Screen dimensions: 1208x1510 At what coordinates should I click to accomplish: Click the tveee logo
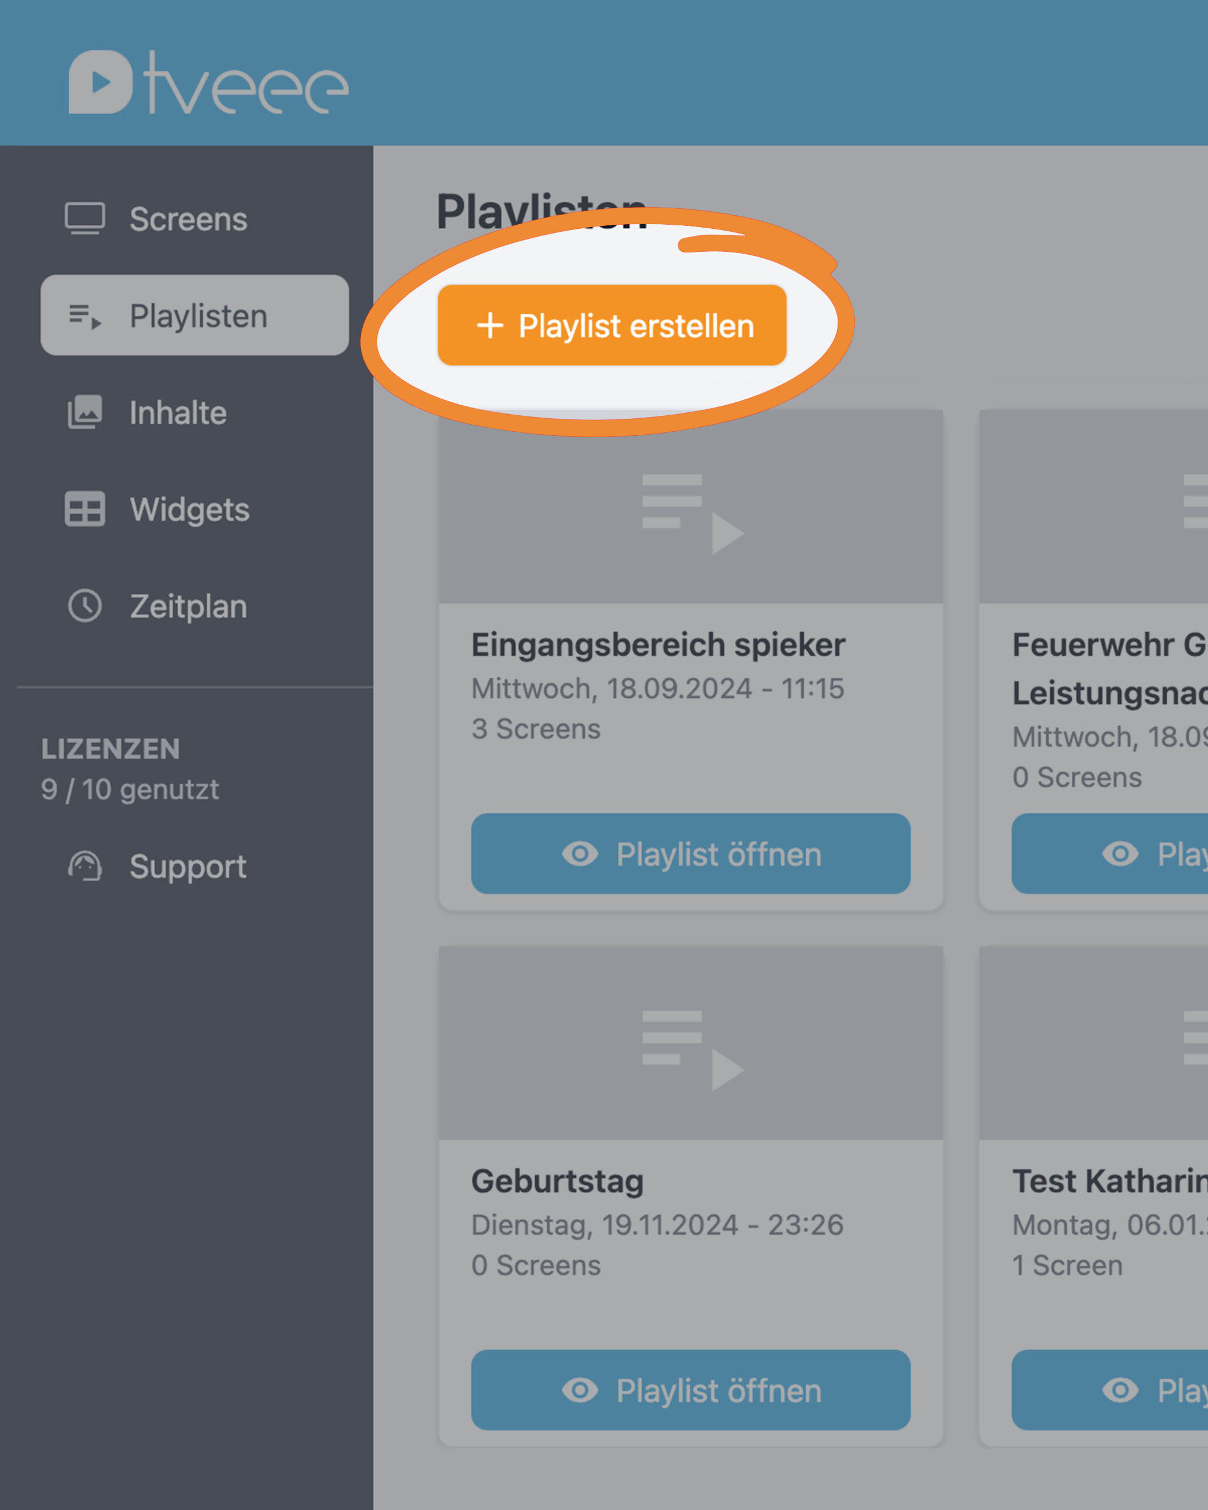click(x=208, y=83)
